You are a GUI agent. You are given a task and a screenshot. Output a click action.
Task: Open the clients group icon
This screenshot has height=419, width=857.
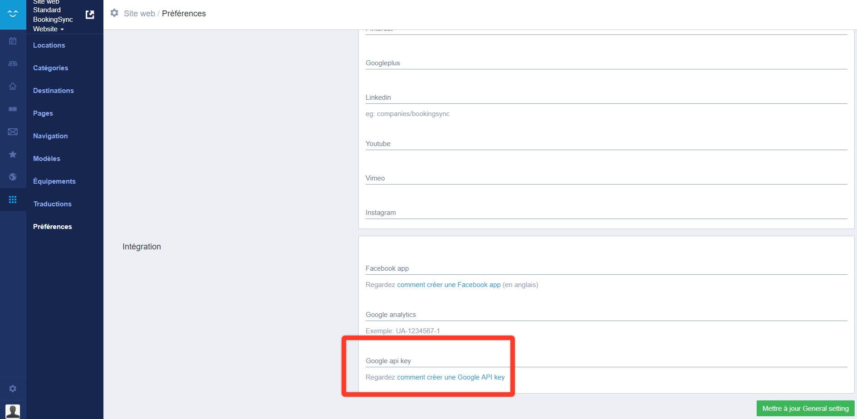[x=13, y=64]
